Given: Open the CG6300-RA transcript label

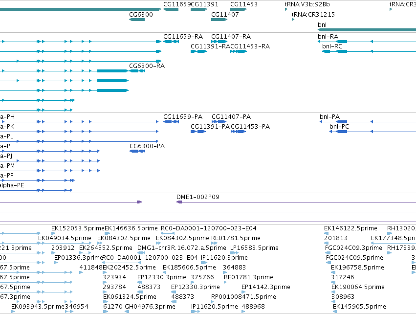Looking at the screenshot, I should point(147,66).
